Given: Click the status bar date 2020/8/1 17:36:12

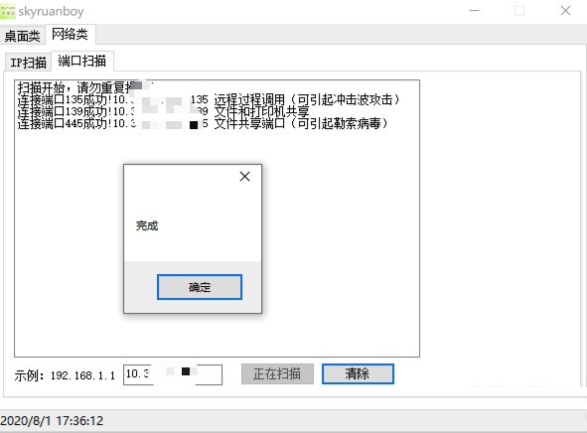Looking at the screenshot, I should (52, 421).
